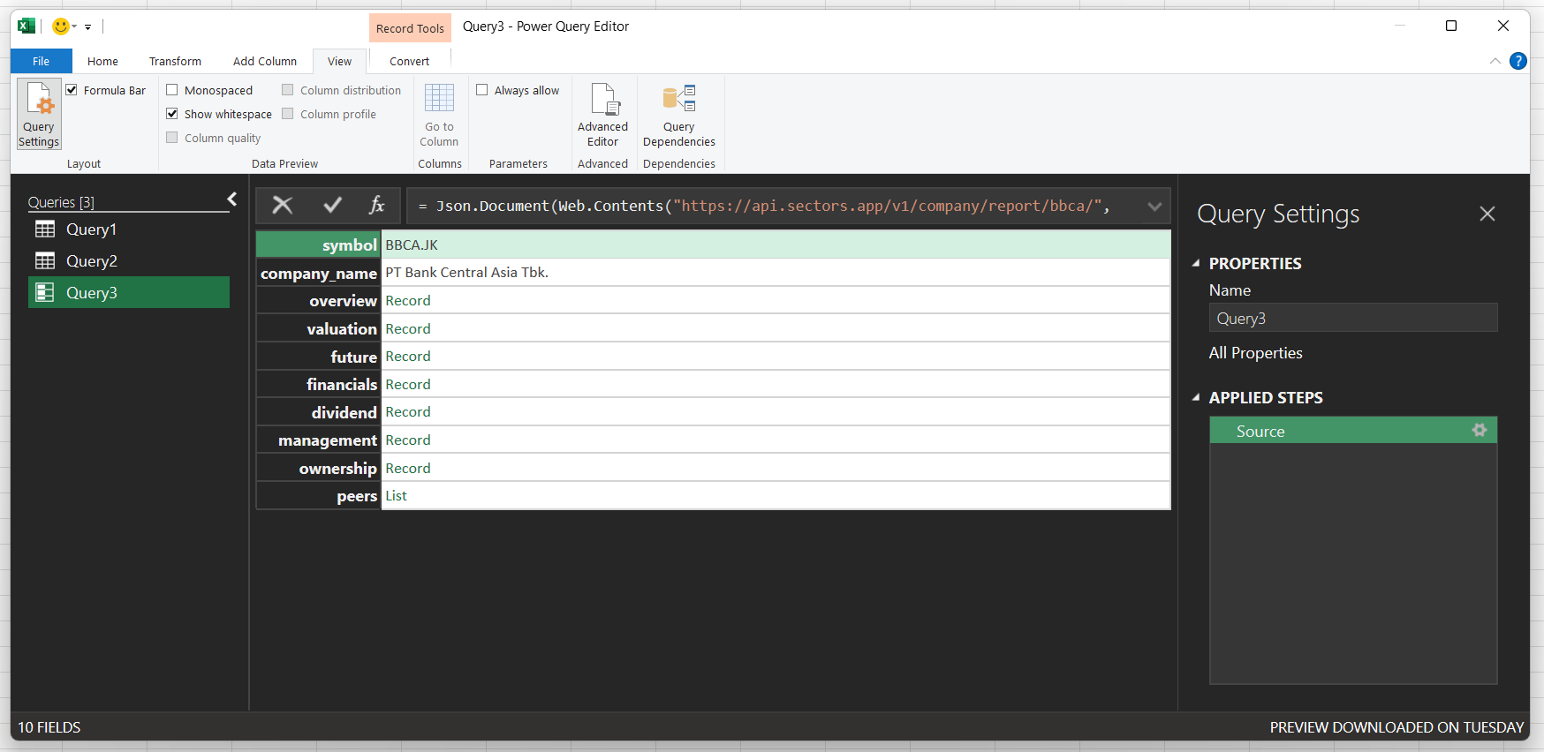Open the ownership Record value
Image resolution: width=1544 pixels, height=752 pixels.
pos(408,469)
